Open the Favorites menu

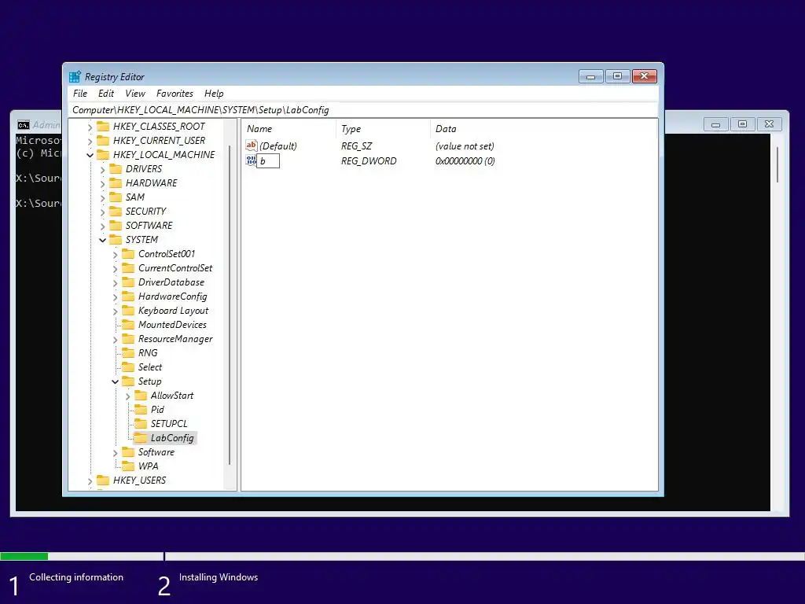coord(175,94)
